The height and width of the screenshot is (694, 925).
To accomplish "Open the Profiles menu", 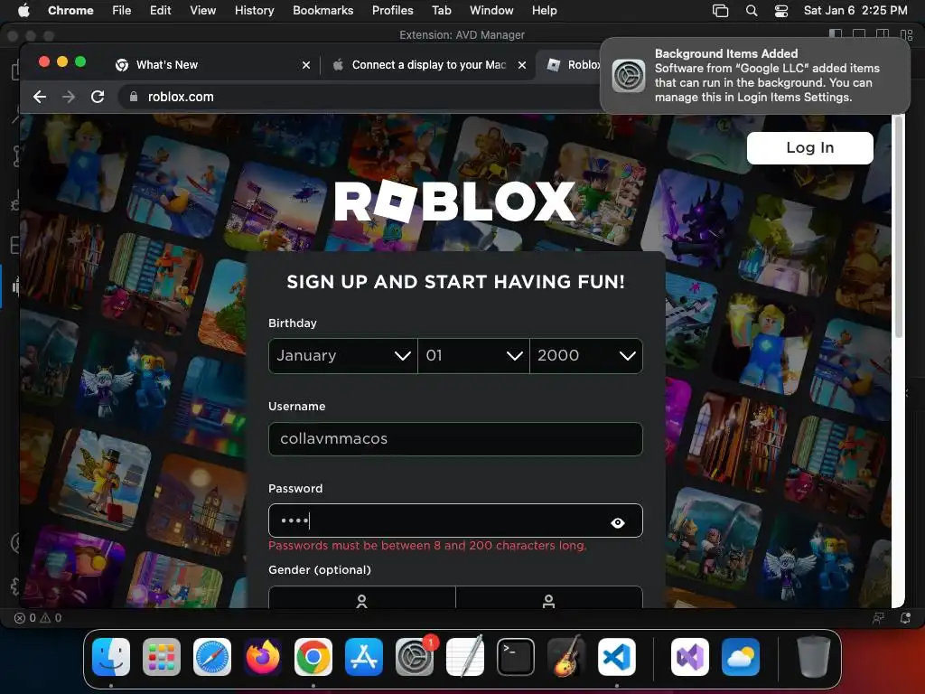I will pos(392,11).
